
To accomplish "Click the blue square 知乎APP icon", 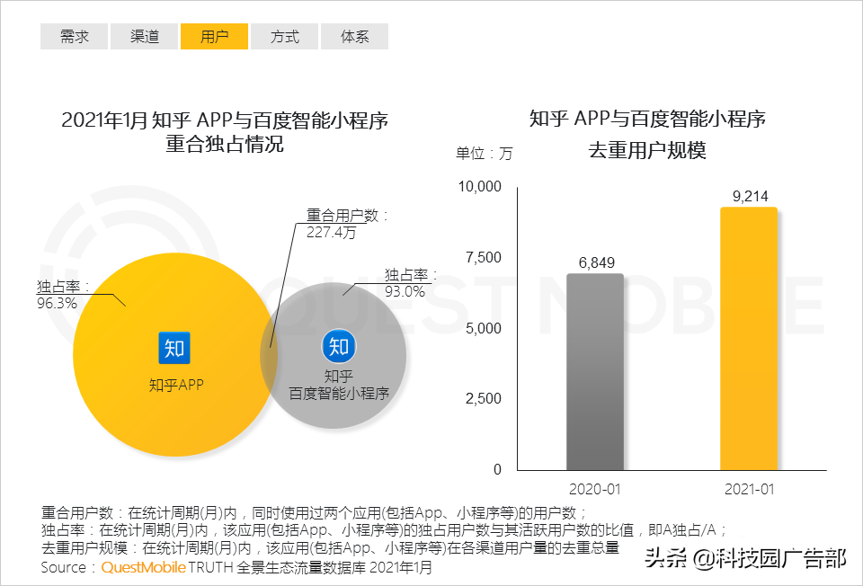I will (174, 348).
